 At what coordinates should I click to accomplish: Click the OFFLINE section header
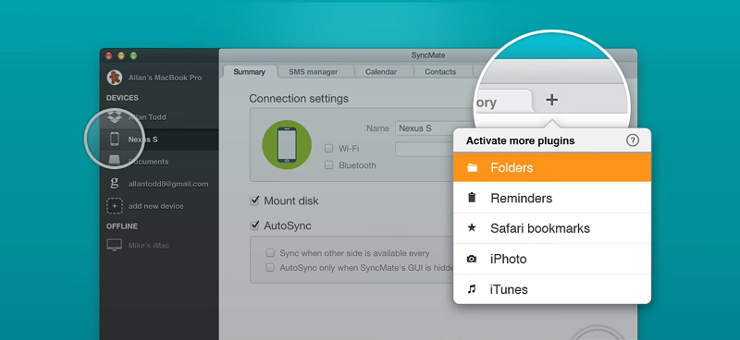point(122,225)
